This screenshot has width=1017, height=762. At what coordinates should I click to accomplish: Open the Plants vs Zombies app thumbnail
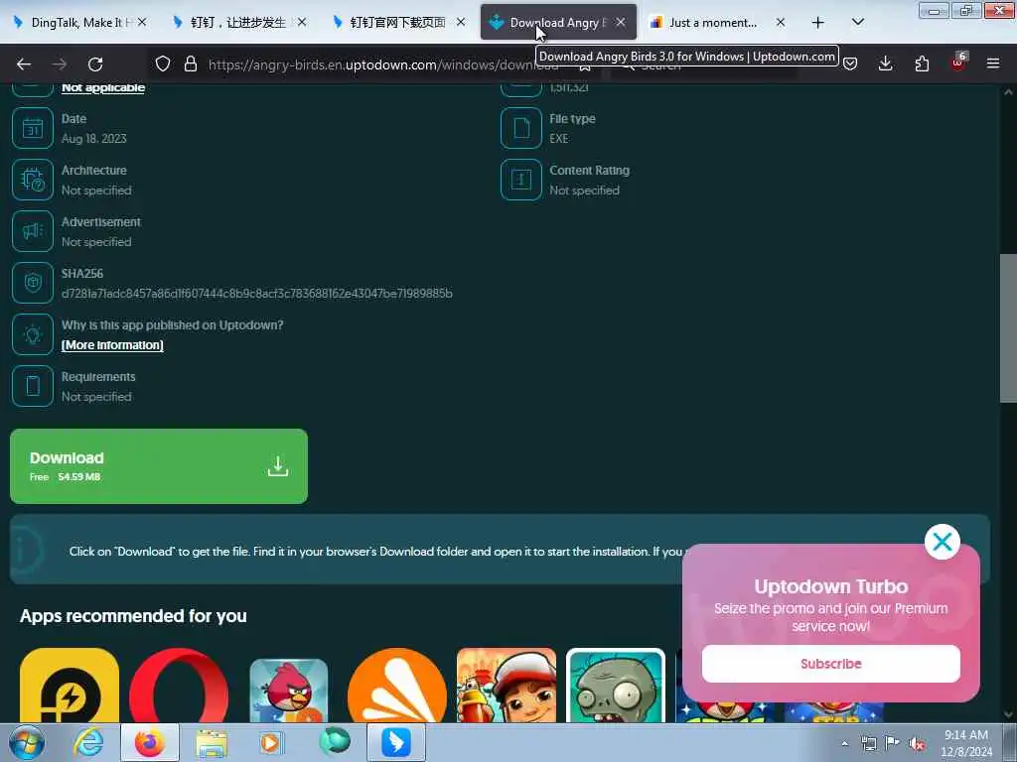click(x=616, y=686)
